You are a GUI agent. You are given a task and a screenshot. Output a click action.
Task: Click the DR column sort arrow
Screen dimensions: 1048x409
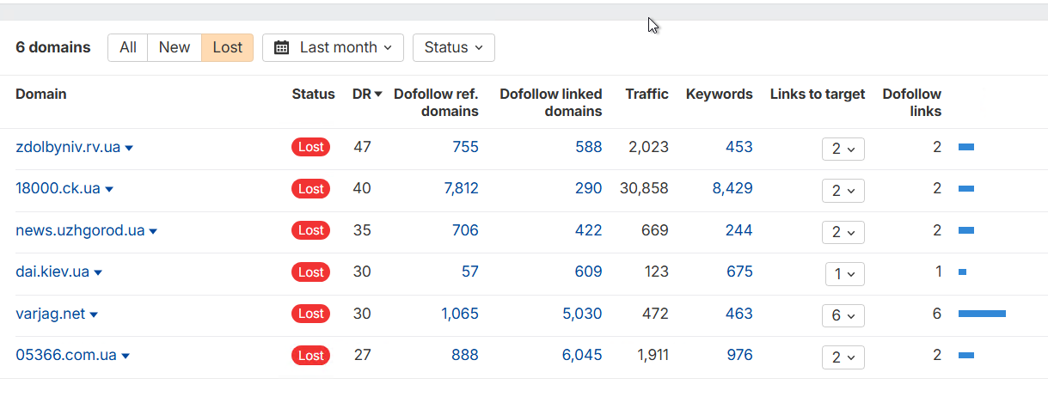click(378, 95)
